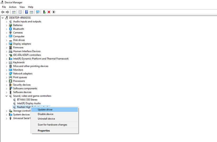Expand the Disk drives node
Image resolution: width=217 pixels, height=142 pixels.
(6, 40)
